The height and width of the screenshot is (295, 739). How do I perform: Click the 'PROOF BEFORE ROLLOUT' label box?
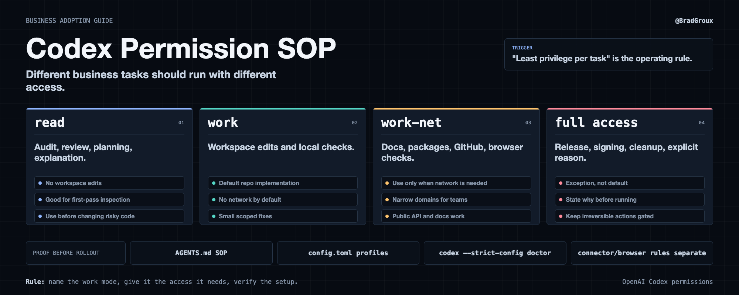tap(76, 253)
